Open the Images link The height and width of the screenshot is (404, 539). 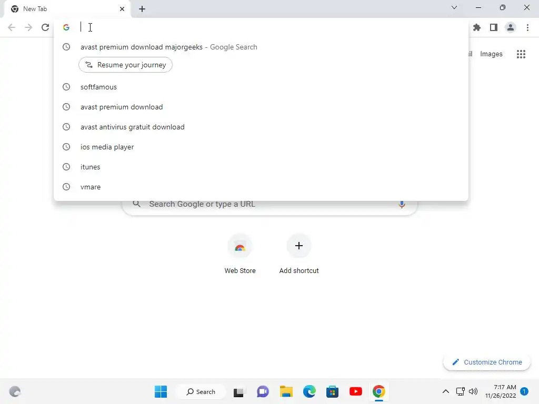click(491, 54)
